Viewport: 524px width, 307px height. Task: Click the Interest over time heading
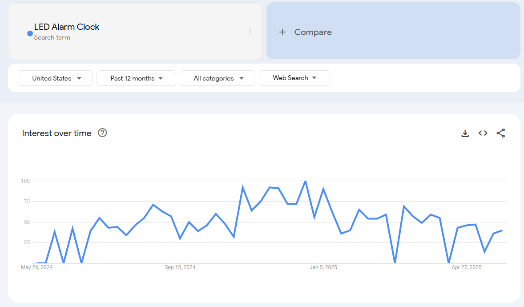[56, 133]
